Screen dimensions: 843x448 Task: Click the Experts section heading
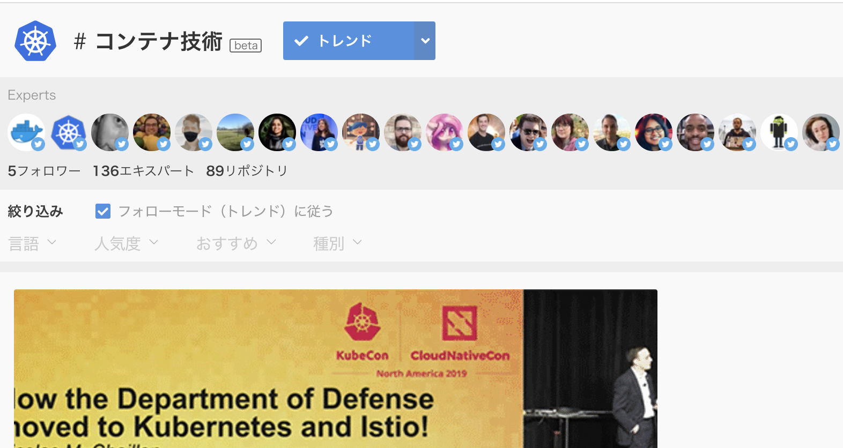32,95
